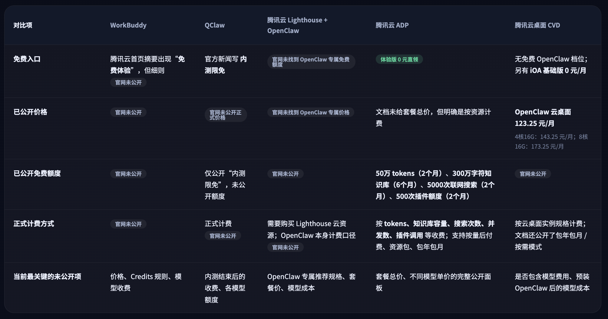This screenshot has width=608, height=319.
Task: Click the "已公开免费额度" row label
Action: (37, 173)
